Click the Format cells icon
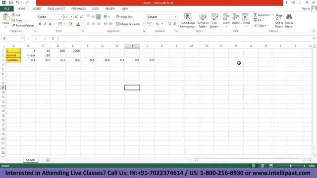Viewport: 317px width, 178px height. [246, 17]
